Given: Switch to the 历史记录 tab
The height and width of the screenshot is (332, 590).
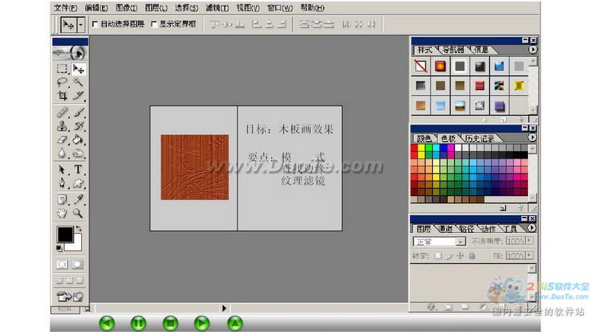Looking at the screenshot, I should click(x=478, y=138).
